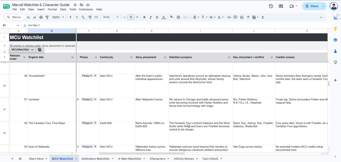The width and height of the screenshot is (341, 162).
Task: Open the Format menu
Action: (52, 9)
